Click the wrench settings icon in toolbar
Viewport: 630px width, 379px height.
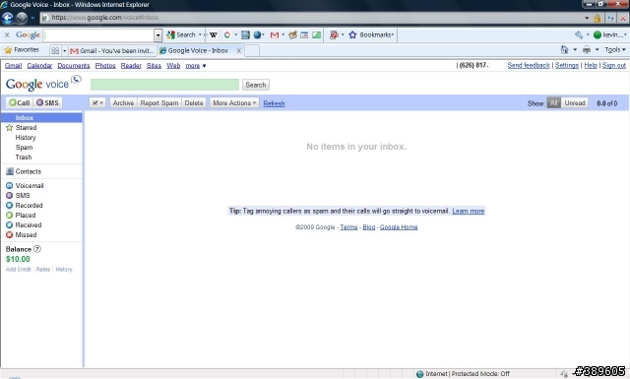pyautogui.click(x=579, y=35)
